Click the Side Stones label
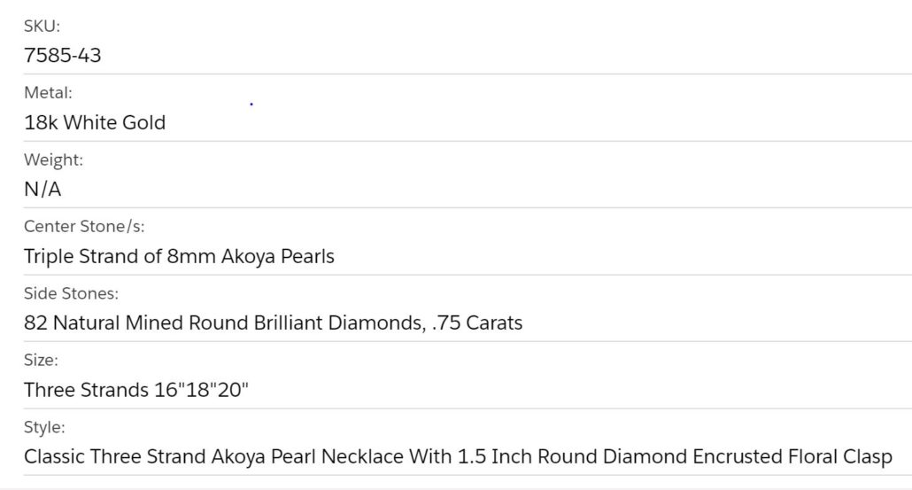 coord(71,293)
